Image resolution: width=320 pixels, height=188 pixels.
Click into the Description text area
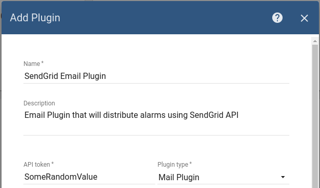pyautogui.click(x=156, y=122)
